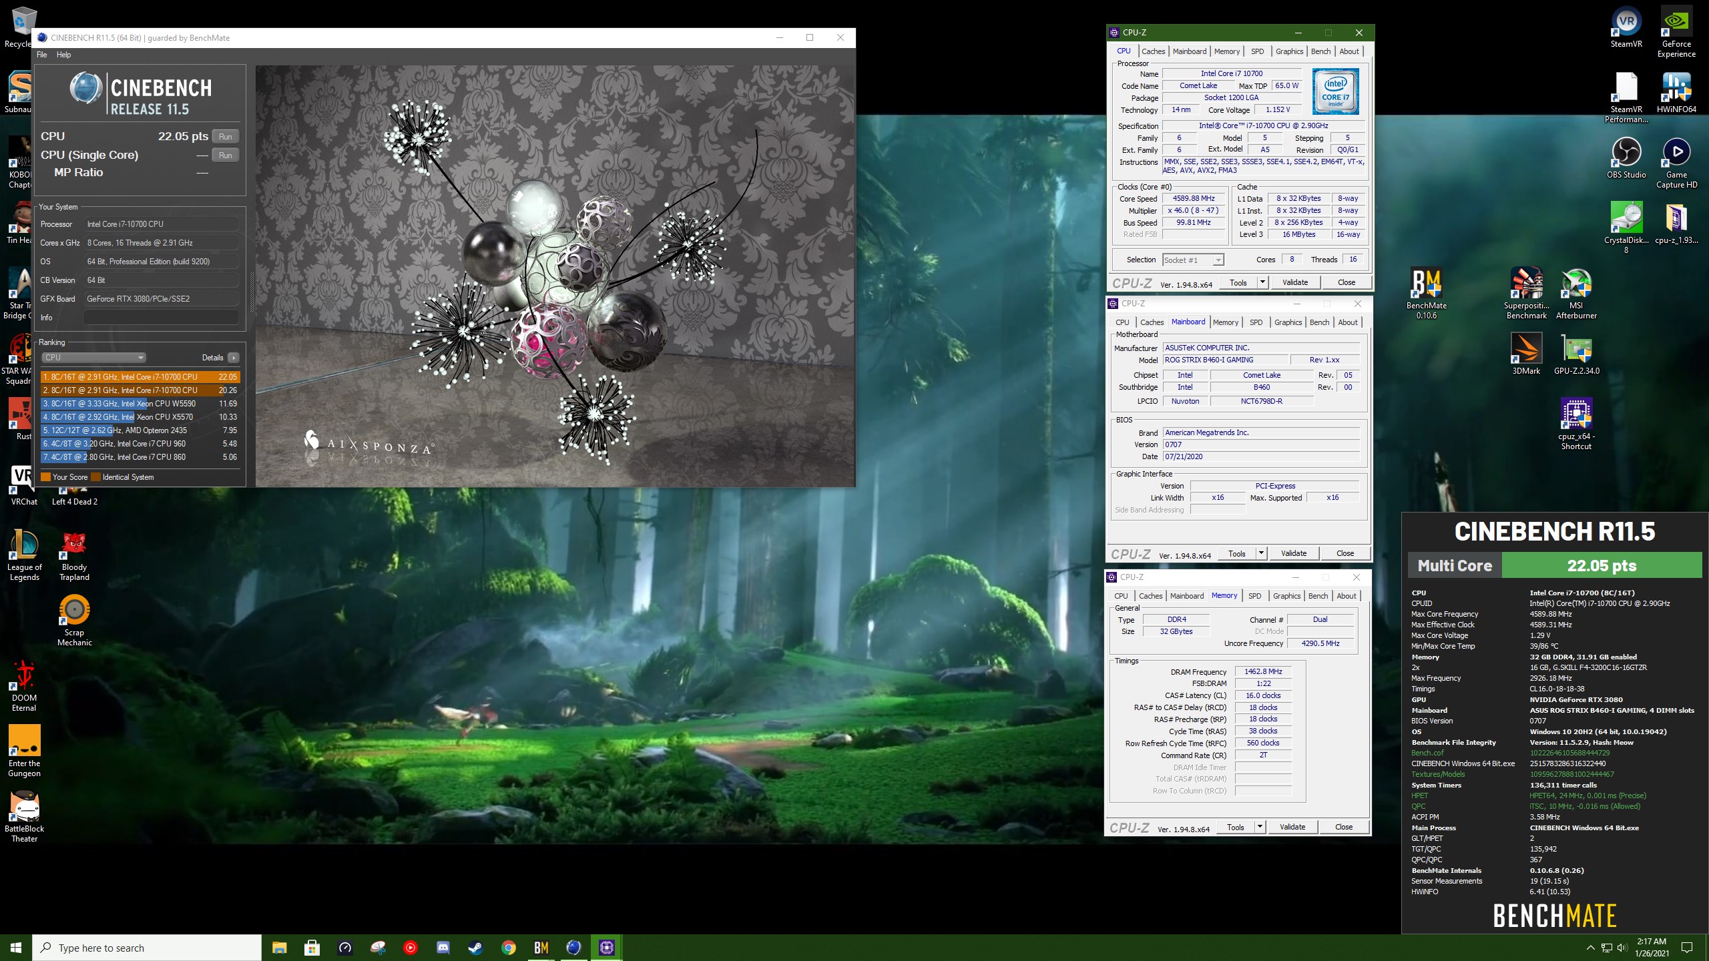Image resolution: width=1709 pixels, height=961 pixels.
Task: Select Core i7 CPU 860 ranking row
Action: click(x=140, y=457)
